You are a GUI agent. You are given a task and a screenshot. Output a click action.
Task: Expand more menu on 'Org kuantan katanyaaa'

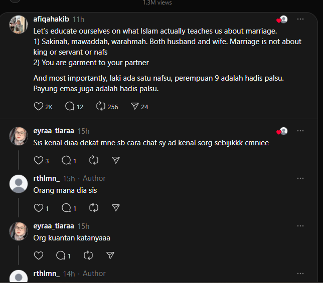[x=300, y=226]
